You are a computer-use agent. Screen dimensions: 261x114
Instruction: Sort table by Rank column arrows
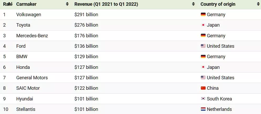pos(9,4)
